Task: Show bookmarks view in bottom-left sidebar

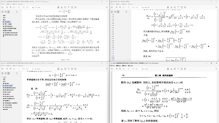Action: 5,73
